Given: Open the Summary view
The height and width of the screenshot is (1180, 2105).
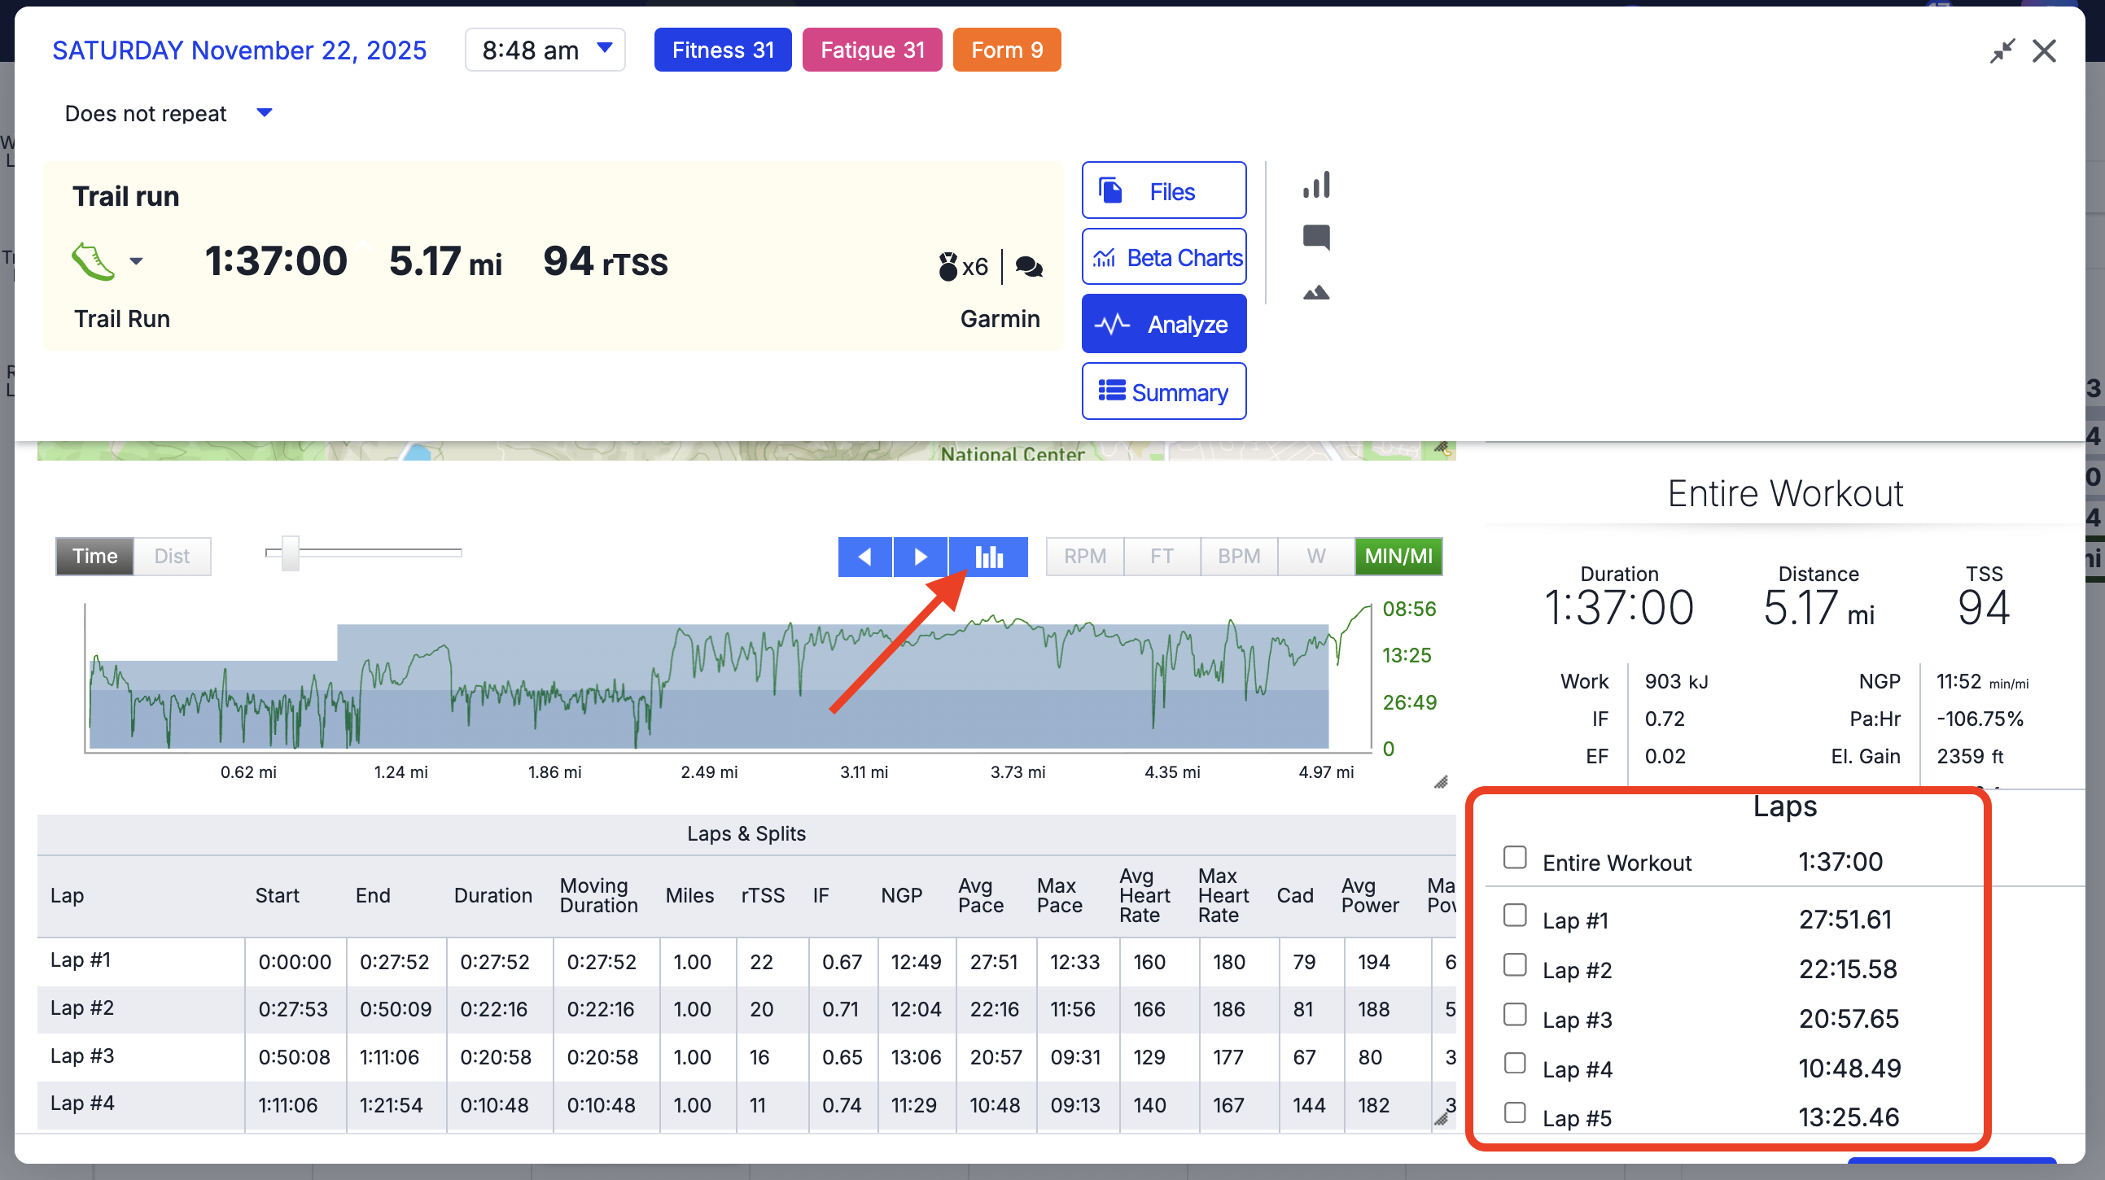Looking at the screenshot, I should pyautogui.click(x=1164, y=392).
